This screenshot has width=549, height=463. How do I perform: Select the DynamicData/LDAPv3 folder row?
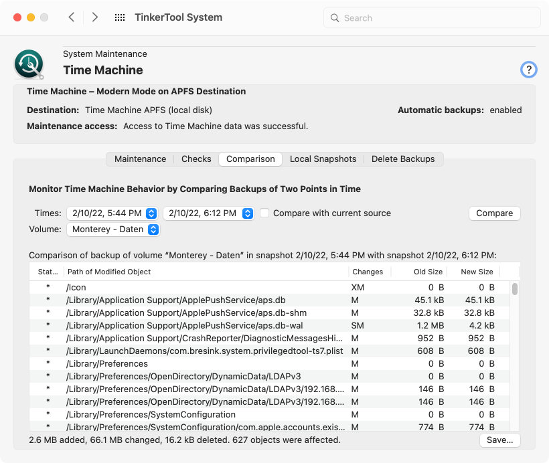click(269, 376)
